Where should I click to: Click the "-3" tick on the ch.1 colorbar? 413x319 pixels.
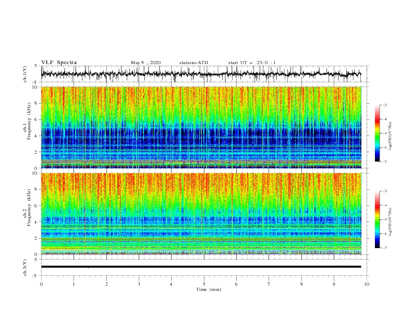coord(384,105)
